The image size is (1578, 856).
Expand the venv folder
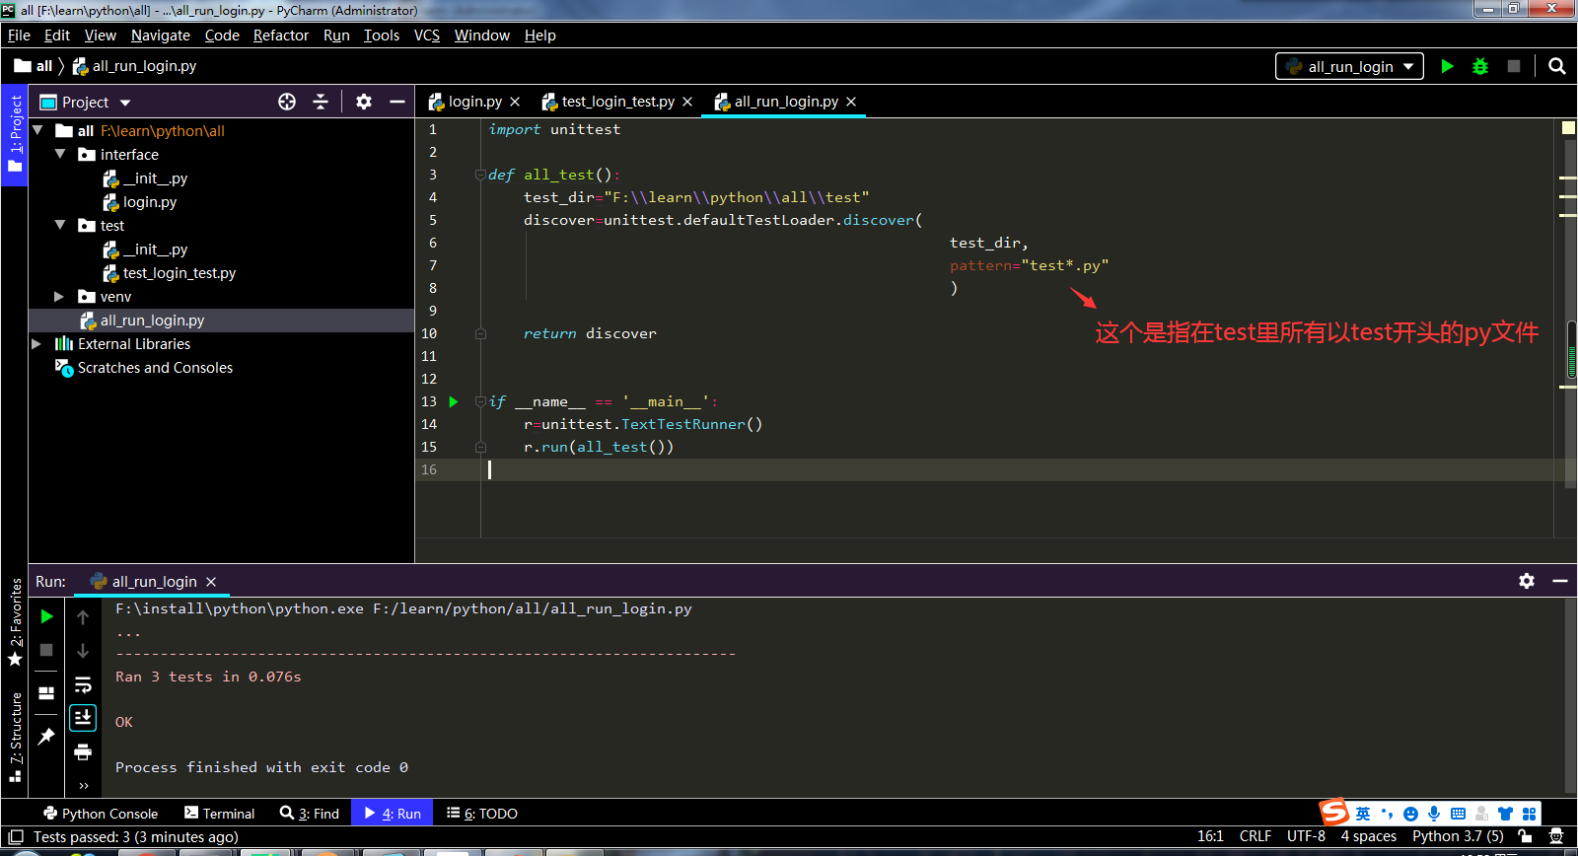click(x=59, y=296)
